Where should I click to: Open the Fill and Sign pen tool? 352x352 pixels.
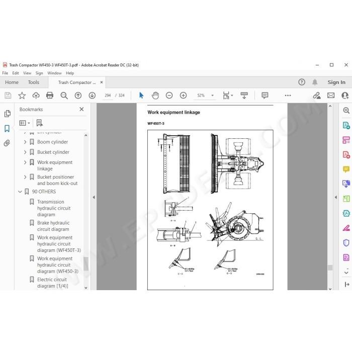[x=346, y=228]
